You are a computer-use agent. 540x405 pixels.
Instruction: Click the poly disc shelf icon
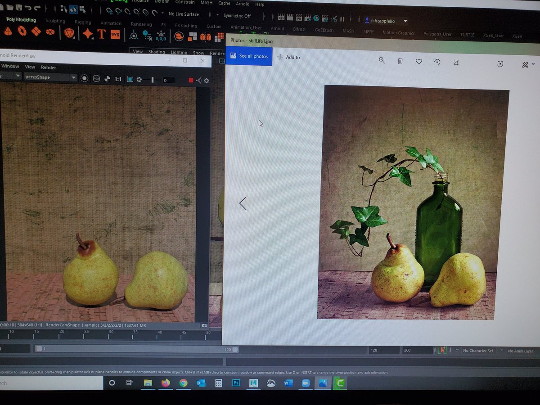pyautogui.click(x=50, y=32)
